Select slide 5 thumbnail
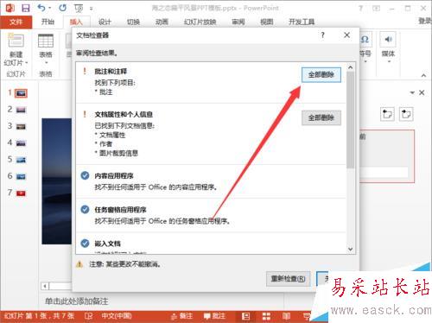Screen dimensions: 432x323 [x=21, y=160]
